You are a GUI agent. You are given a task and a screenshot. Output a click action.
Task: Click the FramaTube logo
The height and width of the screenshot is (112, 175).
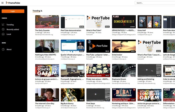tap(13, 3)
